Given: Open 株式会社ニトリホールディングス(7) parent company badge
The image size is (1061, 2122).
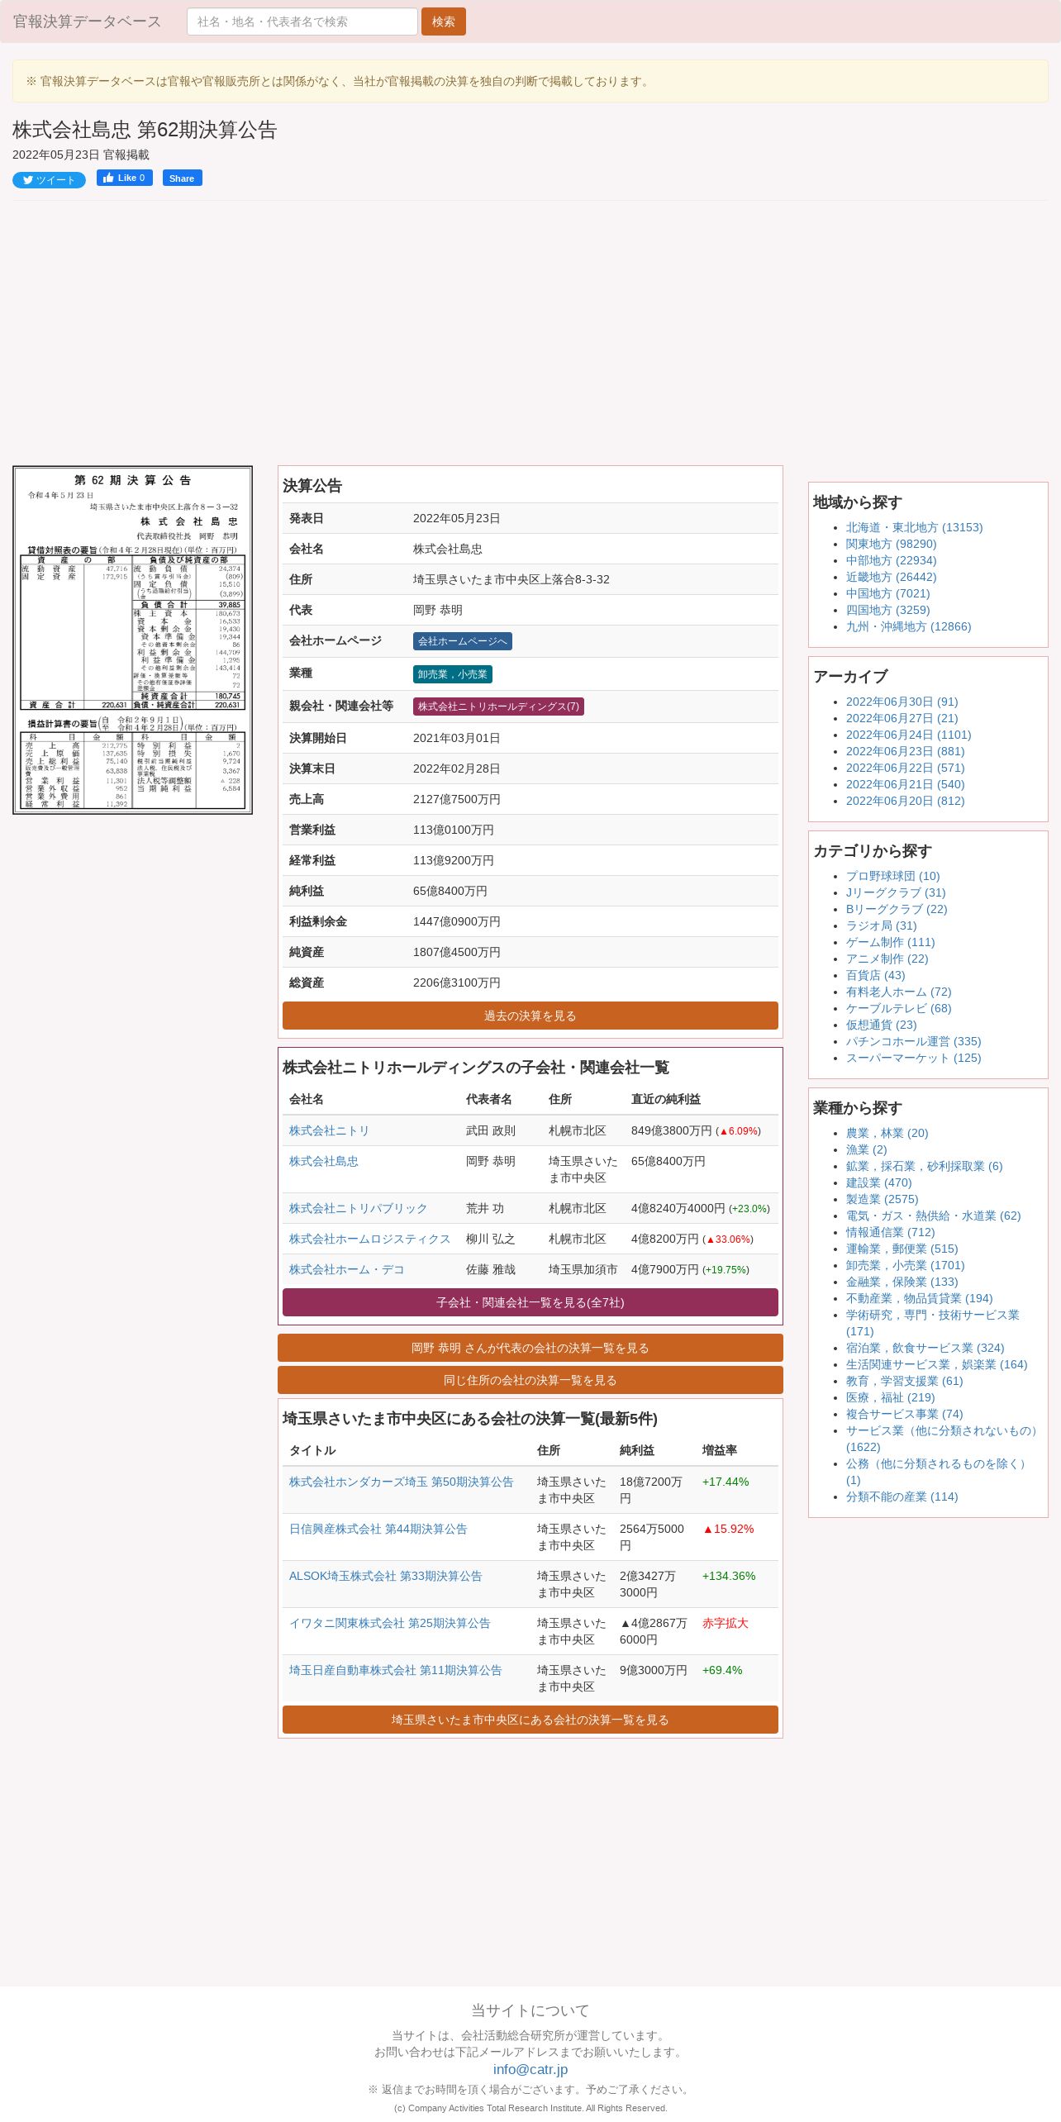Looking at the screenshot, I should [x=498, y=707].
